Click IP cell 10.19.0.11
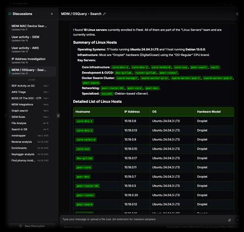Screen dimensions: 244x232 131,167
